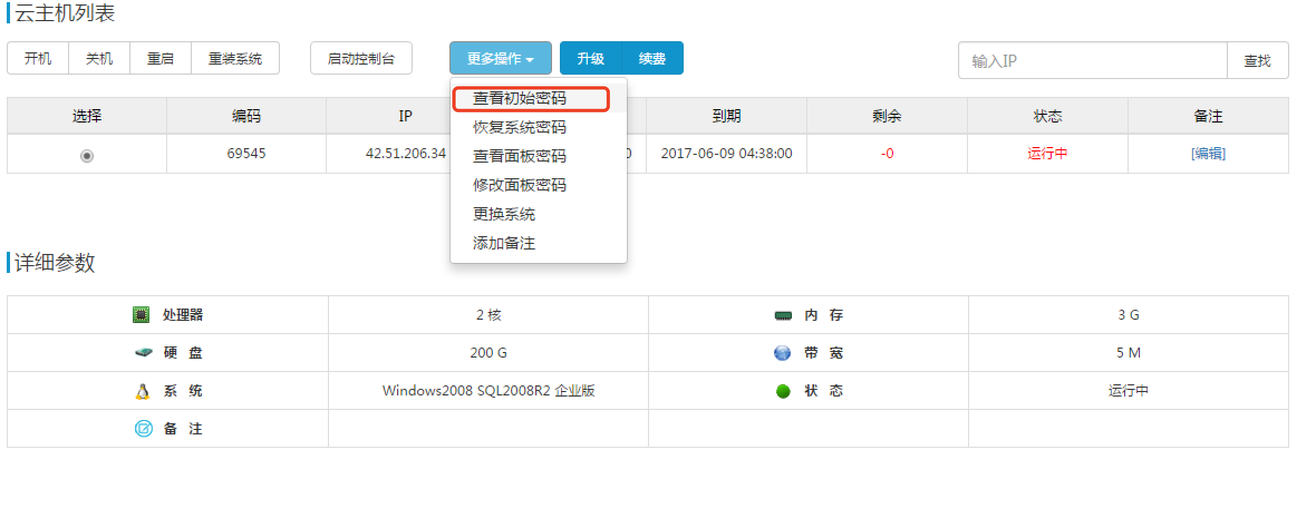Choose 修改面板密码 from the menu
This screenshot has width=1316, height=528.
[x=539, y=185]
